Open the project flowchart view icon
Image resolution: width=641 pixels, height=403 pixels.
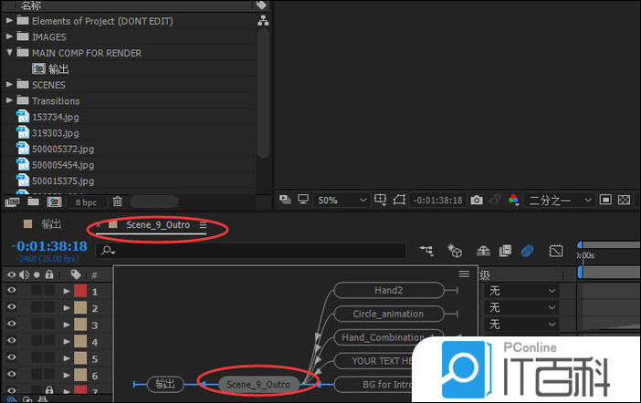coord(263,20)
